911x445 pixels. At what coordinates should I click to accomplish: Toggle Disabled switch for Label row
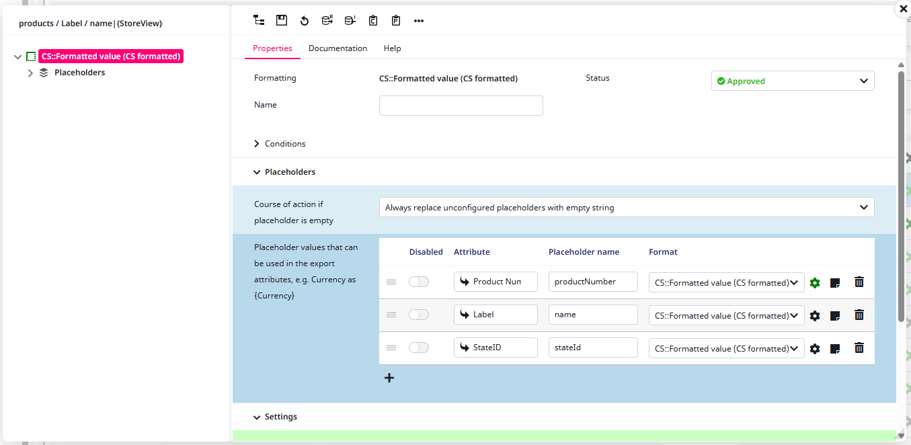pos(419,315)
